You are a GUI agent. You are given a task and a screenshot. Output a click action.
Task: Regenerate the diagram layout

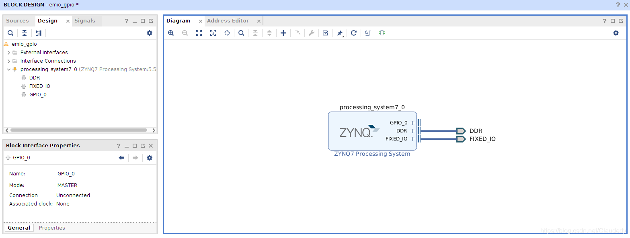tap(354, 33)
